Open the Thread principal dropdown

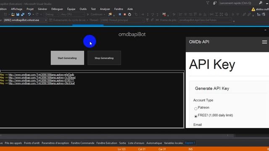[x=122, y=20]
